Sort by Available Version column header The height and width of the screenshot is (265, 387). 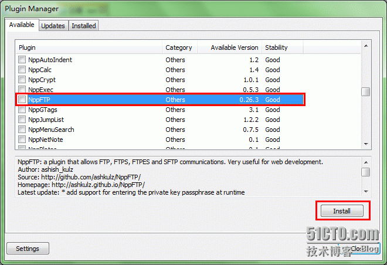[x=229, y=47]
